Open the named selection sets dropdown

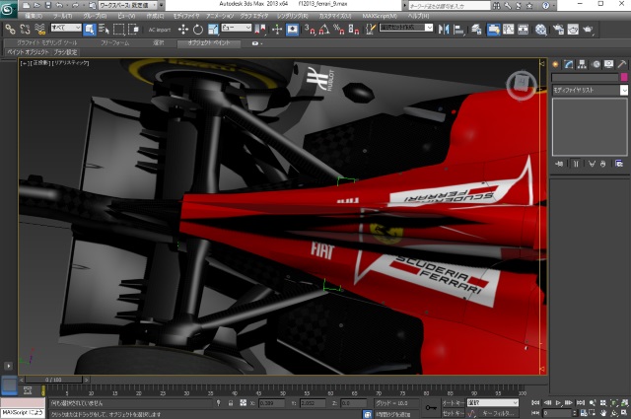pyautogui.click(x=406, y=28)
